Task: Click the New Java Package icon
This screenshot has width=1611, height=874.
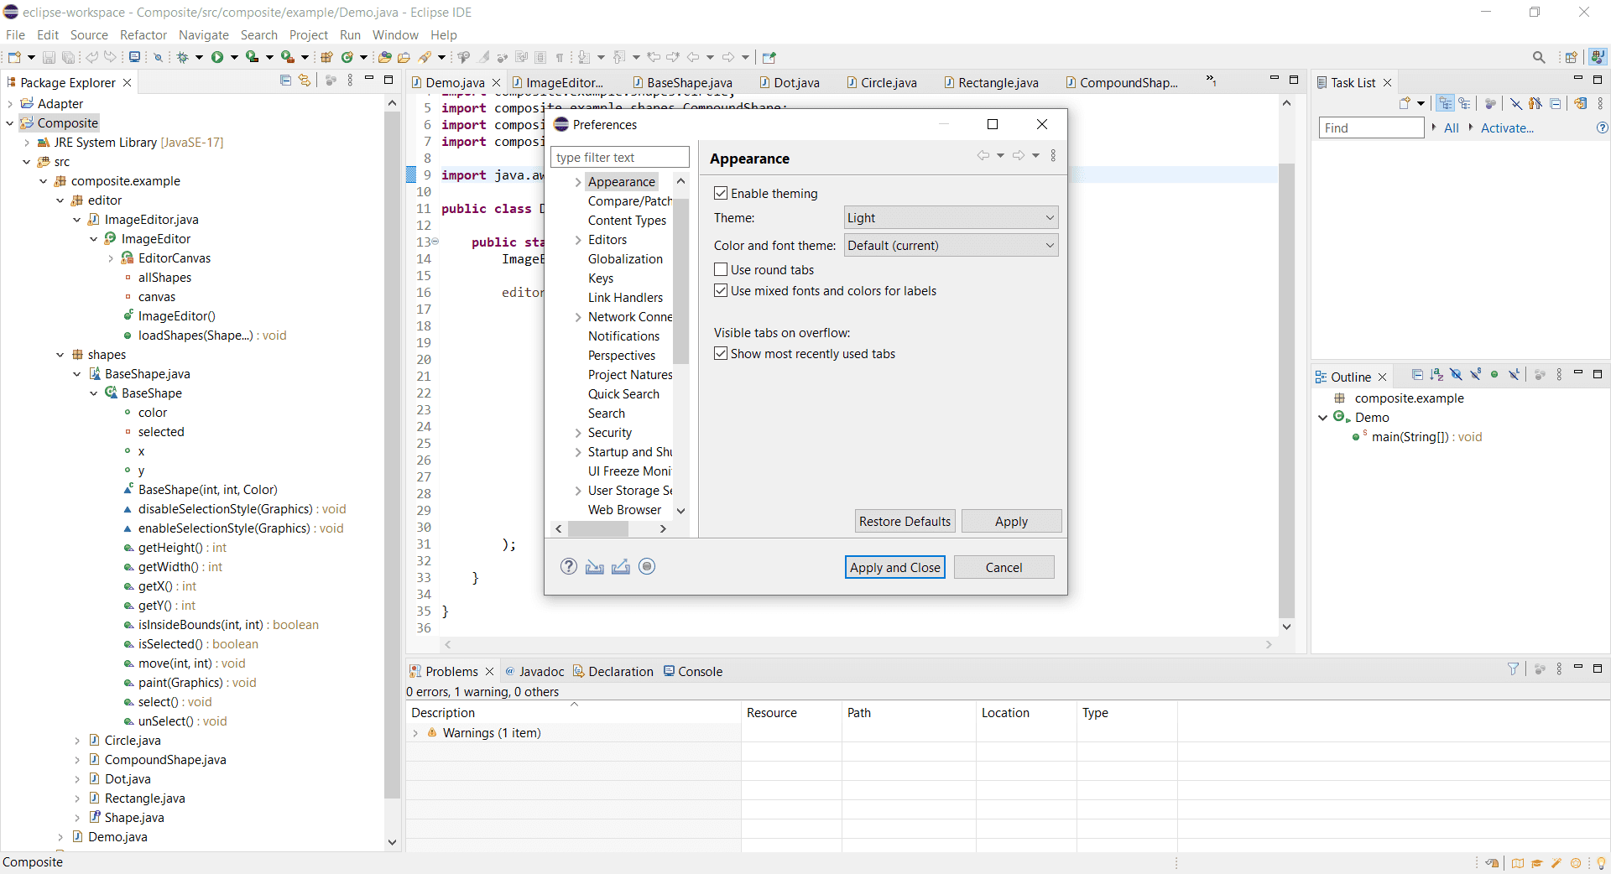Action: click(326, 57)
